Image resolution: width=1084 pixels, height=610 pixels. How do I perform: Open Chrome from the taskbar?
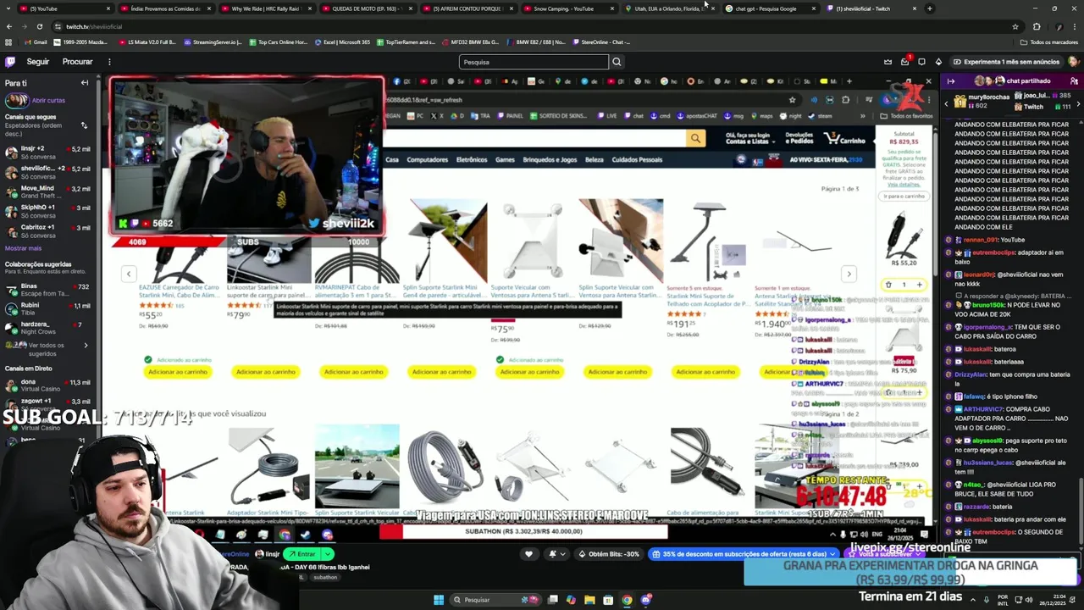tap(627, 600)
